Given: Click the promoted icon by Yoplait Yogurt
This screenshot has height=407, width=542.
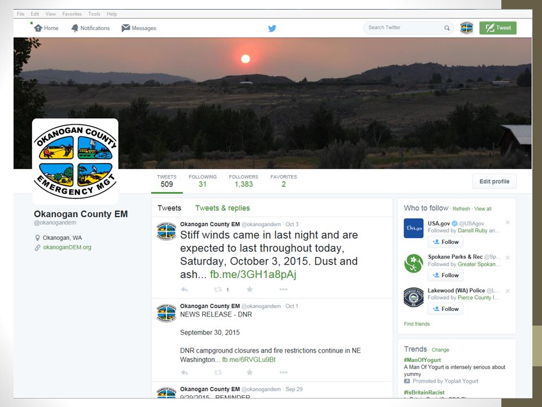Looking at the screenshot, I should 407,381.
